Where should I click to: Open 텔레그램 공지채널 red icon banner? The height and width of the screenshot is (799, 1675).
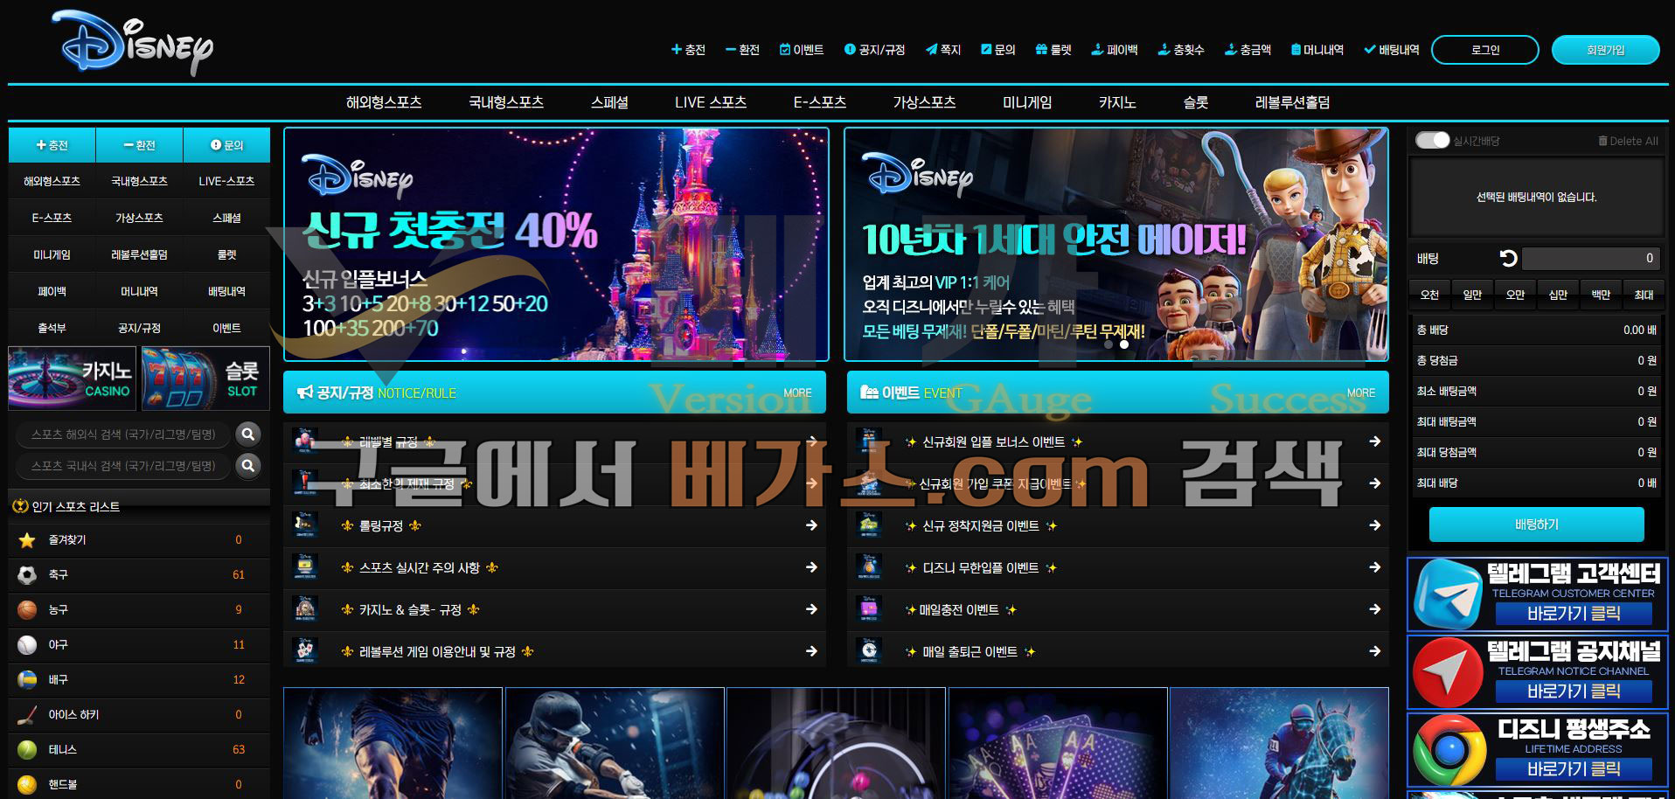(x=1538, y=672)
